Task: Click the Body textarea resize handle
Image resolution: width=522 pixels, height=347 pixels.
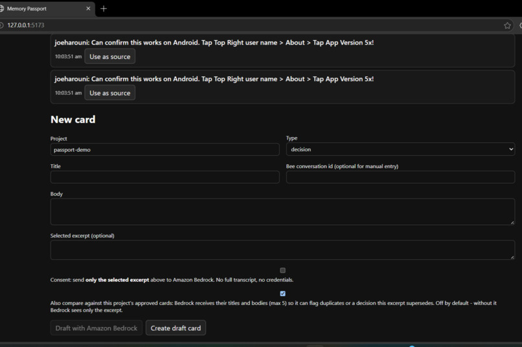Action: 512,222
